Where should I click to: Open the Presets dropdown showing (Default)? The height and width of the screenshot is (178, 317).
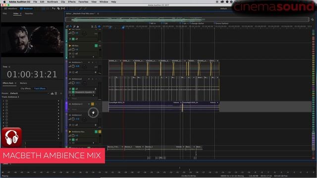[30, 93]
